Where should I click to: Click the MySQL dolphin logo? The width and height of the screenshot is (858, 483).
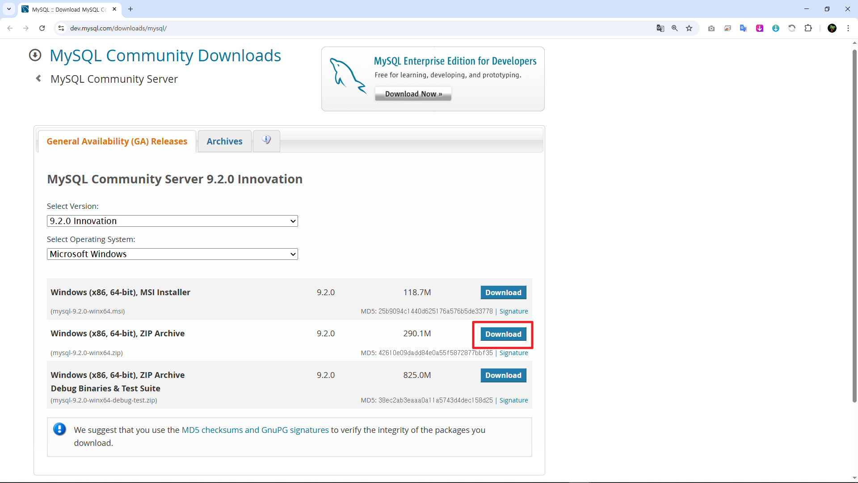point(348,76)
